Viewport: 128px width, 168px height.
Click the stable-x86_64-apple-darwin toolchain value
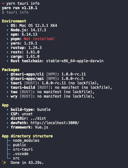[x=75, y=61]
